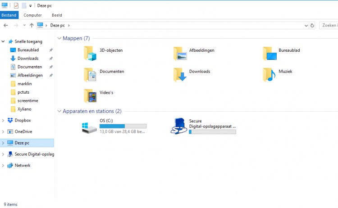This screenshot has width=338, height=208.
Task: Open the 3D-objecten folder icon
Action: click(90, 53)
